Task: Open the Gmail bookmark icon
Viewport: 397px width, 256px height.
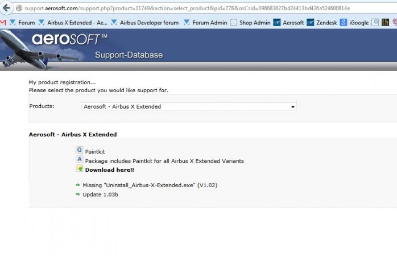Action: (4, 23)
